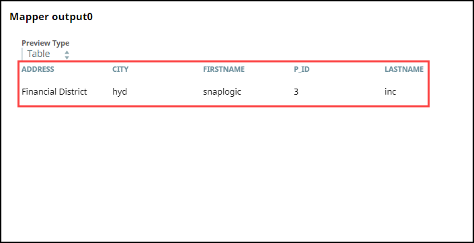Click the Financial District address cell
This screenshot has width=474, height=243.
coord(54,91)
